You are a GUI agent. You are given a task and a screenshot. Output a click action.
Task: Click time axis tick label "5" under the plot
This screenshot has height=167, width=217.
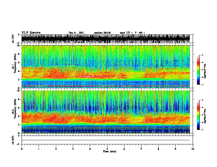pos(107,149)
